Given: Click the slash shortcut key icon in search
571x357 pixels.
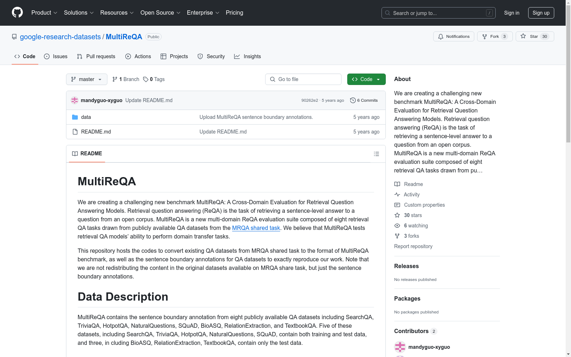Looking at the screenshot, I should (x=489, y=13).
